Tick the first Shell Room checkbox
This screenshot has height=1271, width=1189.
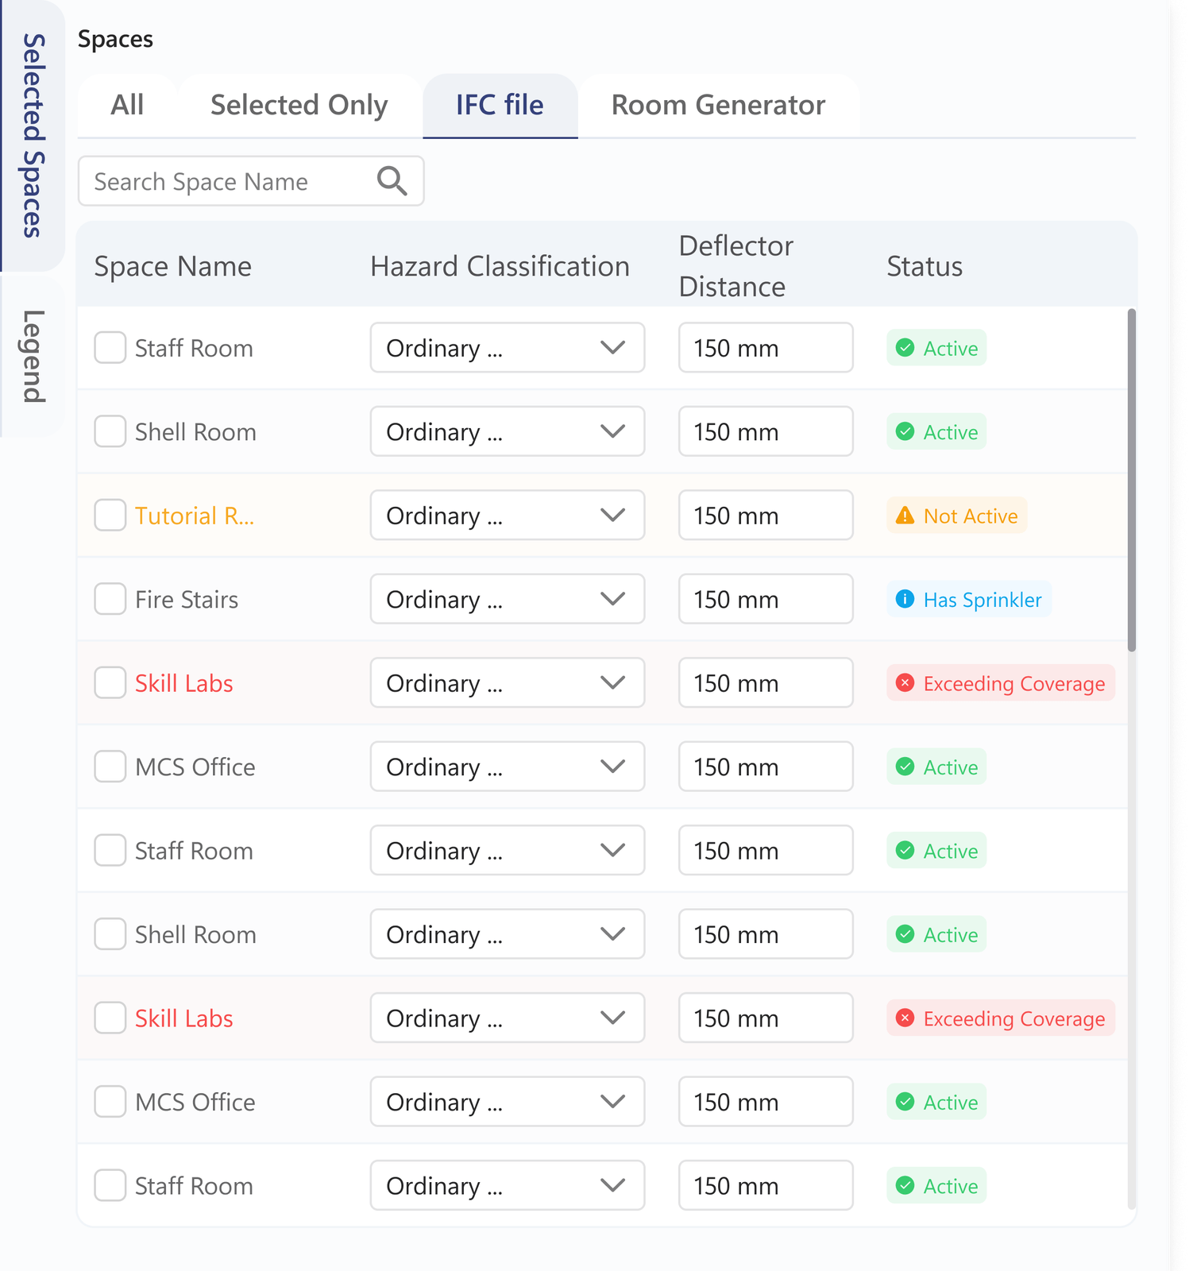click(110, 431)
